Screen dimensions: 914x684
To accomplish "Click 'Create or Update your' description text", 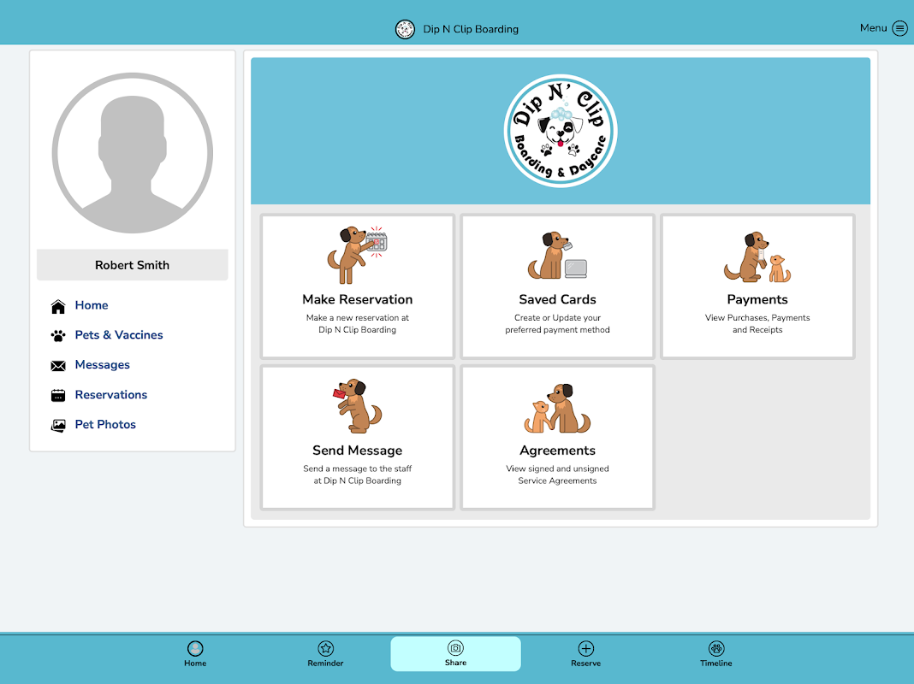I will pyautogui.click(x=557, y=318).
